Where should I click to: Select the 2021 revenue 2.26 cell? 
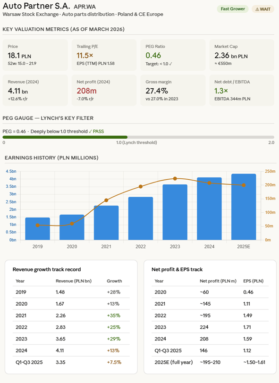point(60,316)
